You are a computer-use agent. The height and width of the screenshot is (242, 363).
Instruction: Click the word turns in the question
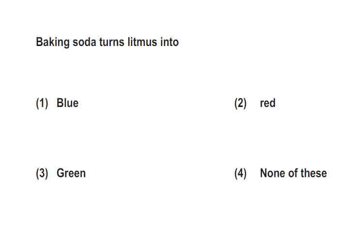(112, 42)
